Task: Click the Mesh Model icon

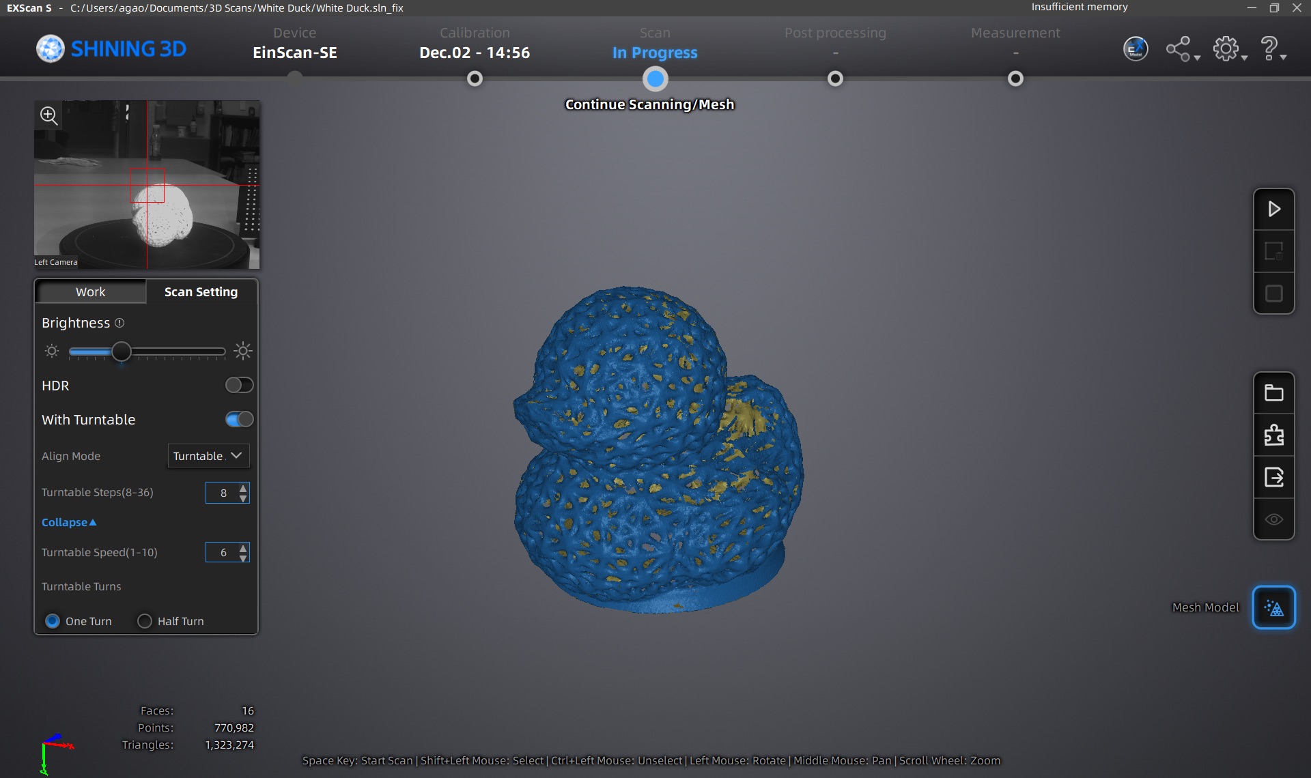Action: 1273,607
